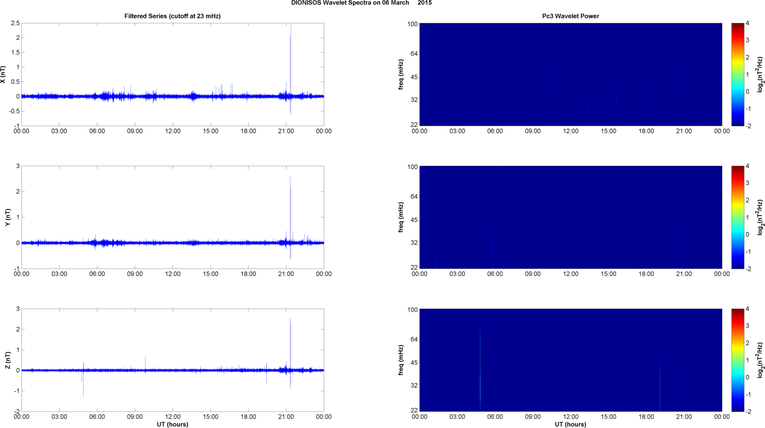Click the Z (nT) axis label

pyautogui.click(x=8, y=360)
